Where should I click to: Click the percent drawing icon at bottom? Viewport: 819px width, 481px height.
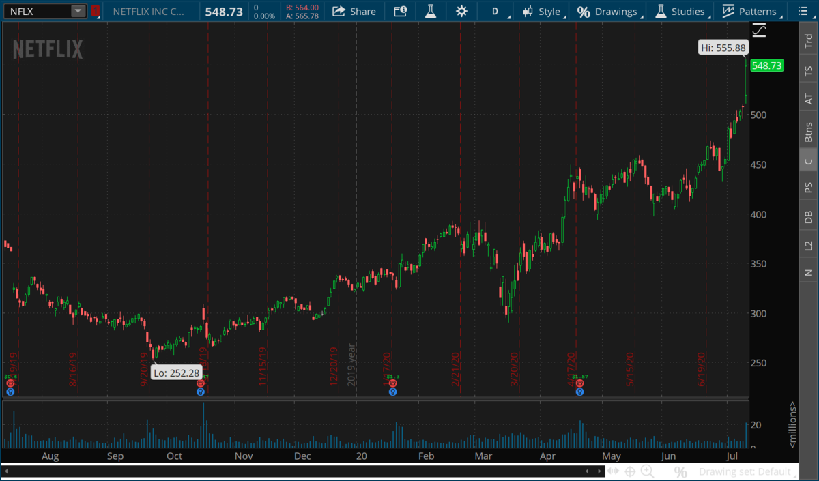click(x=680, y=472)
